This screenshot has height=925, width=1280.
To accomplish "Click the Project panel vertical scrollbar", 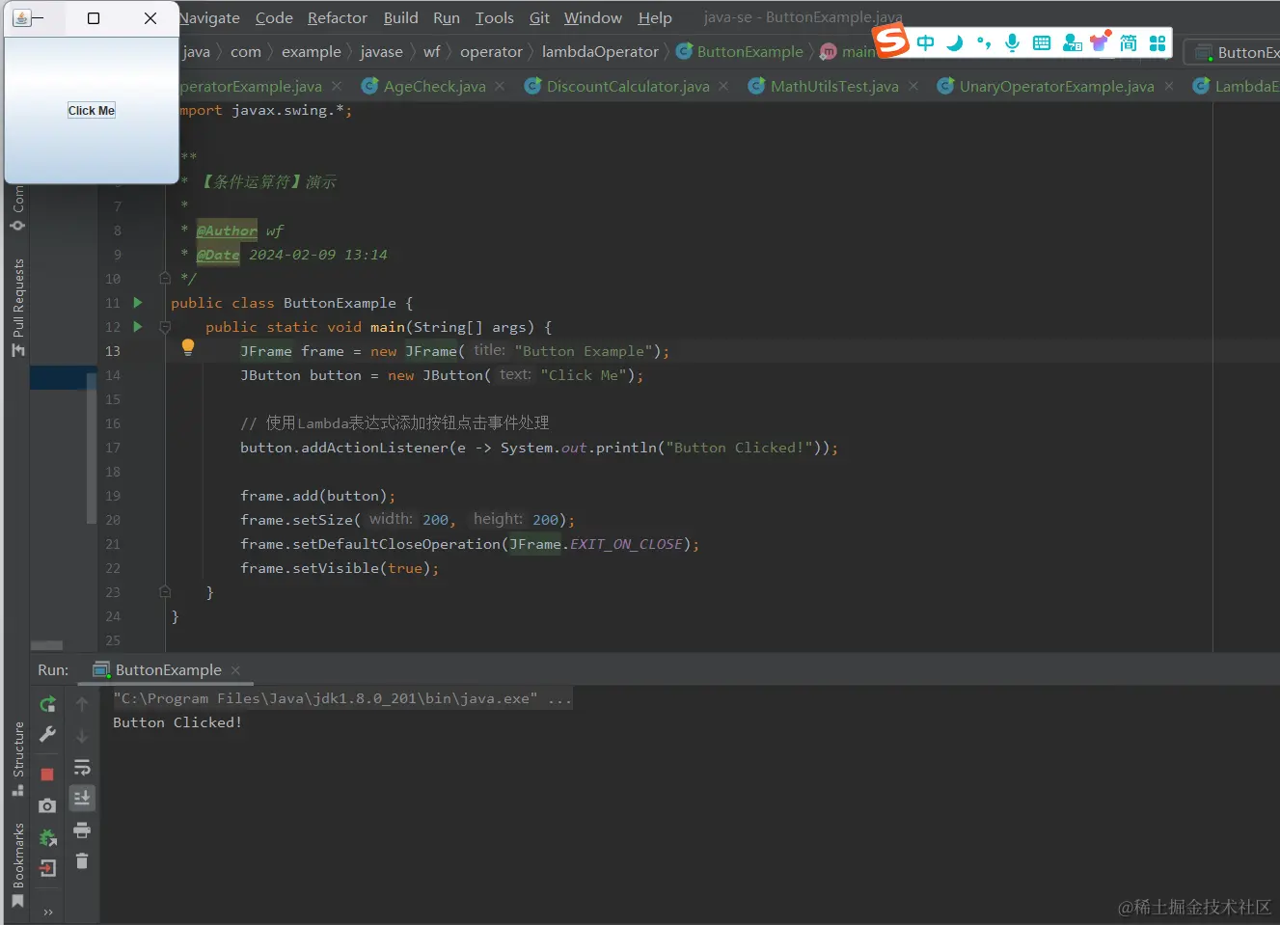I will pyautogui.click(x=92, y=449).
